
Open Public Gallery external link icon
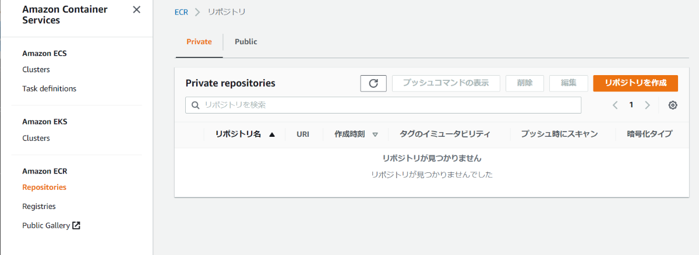[76, 225]
